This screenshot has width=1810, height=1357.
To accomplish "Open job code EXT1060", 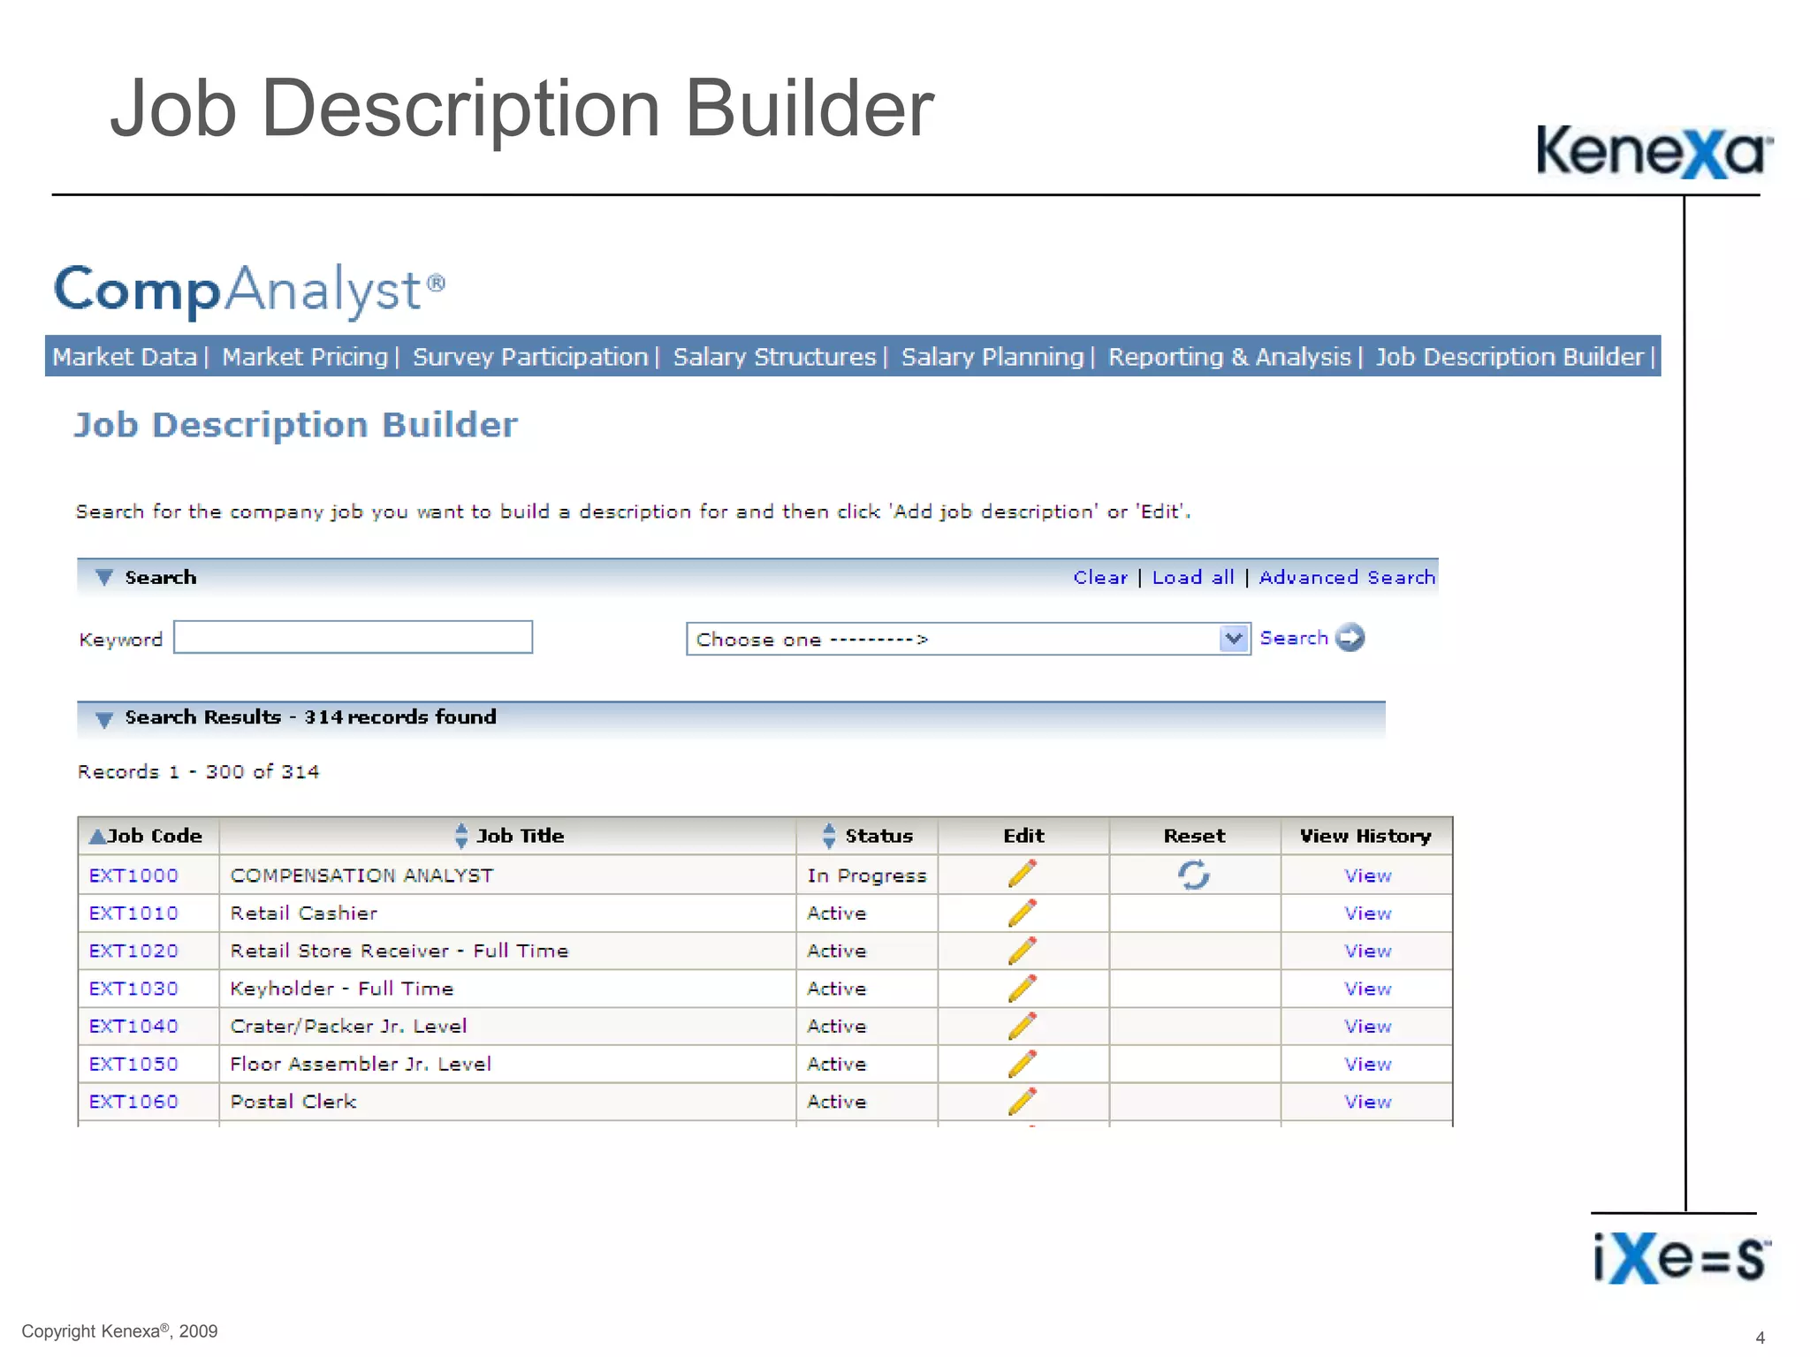I will click(133, 1102).
